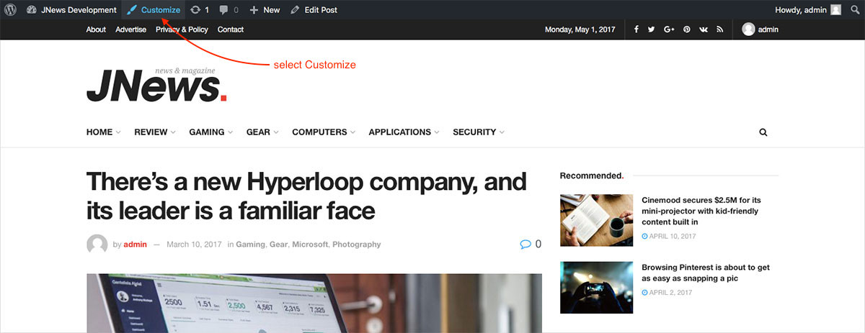Click the Facebook social icon
Screen dimensions: 865x333
[x=636, y=29]
